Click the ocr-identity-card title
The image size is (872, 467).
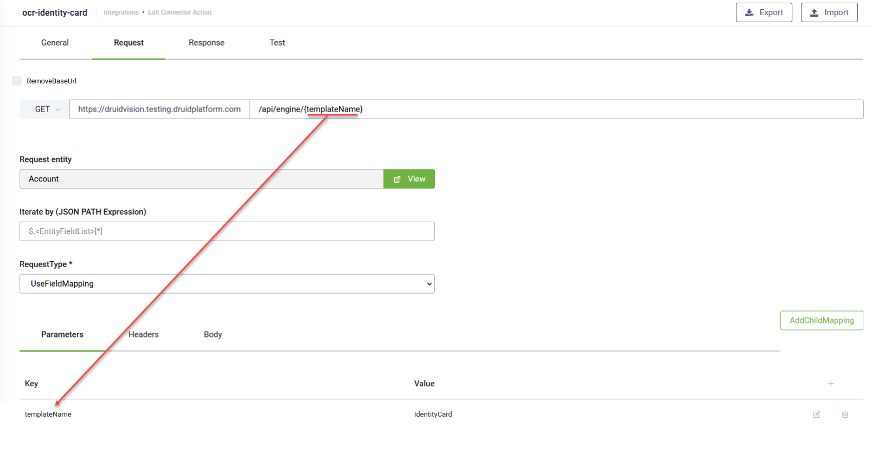(55, 12)
